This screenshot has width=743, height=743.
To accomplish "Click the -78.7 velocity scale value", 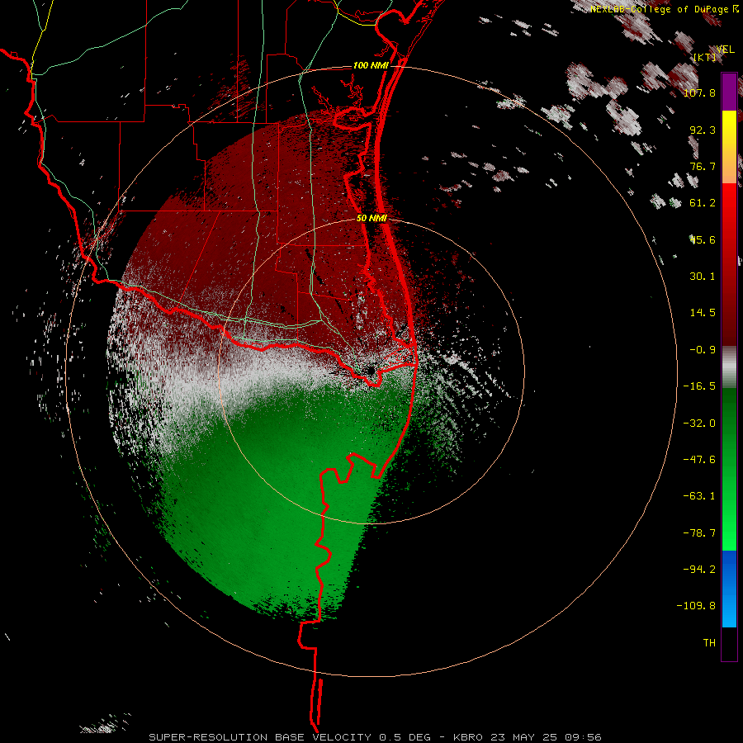I will (699, 533).
